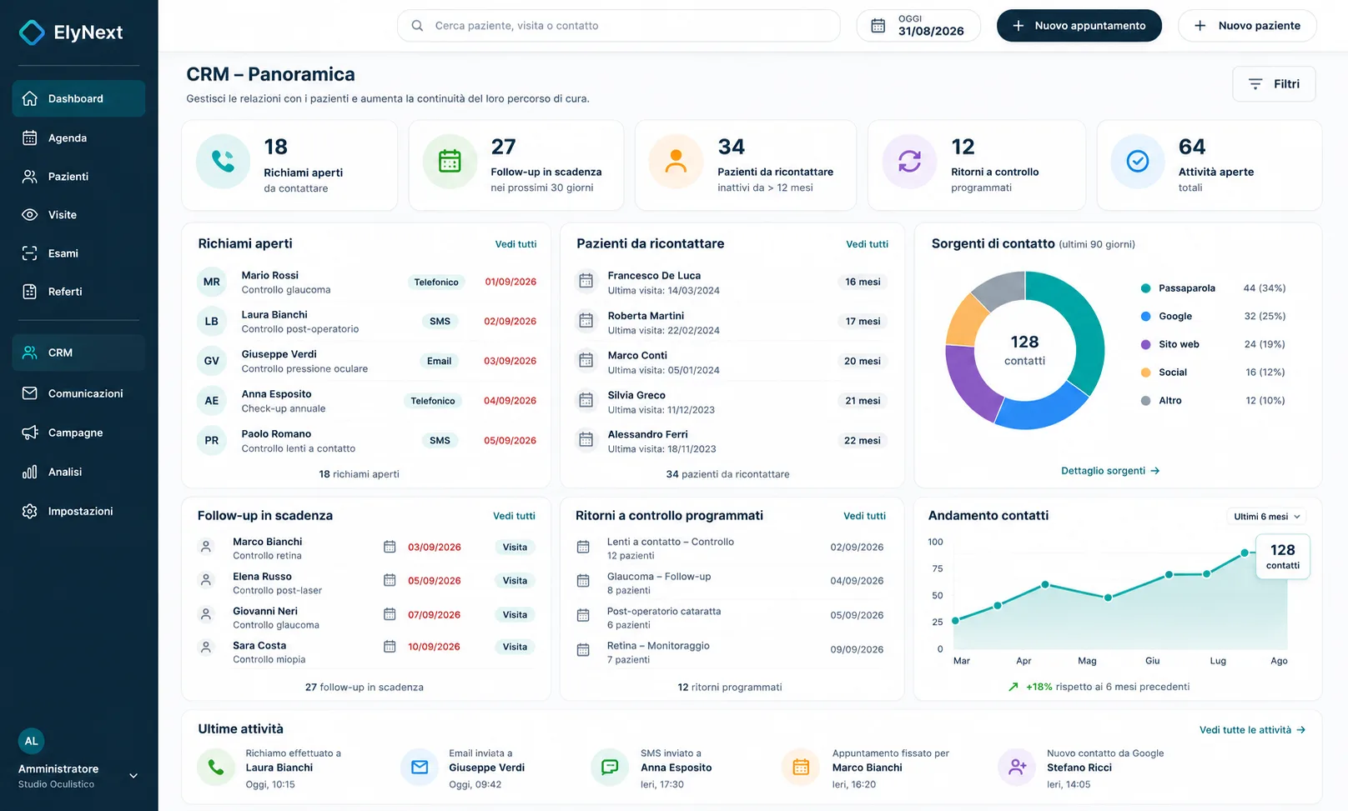Click gray Altro legend dot
The image size is (1348, 811).
pyautogui.click(x=1145, y=401)
